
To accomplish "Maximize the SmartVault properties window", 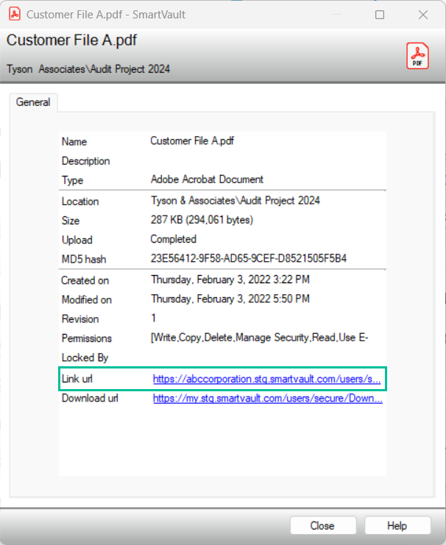I will click(x=380, y=15).
